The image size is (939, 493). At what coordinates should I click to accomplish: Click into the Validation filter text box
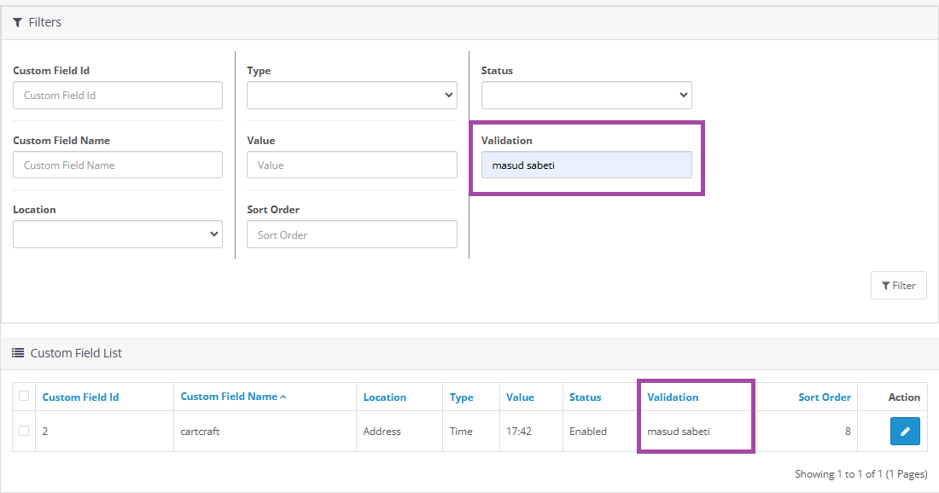click(586, 165)
